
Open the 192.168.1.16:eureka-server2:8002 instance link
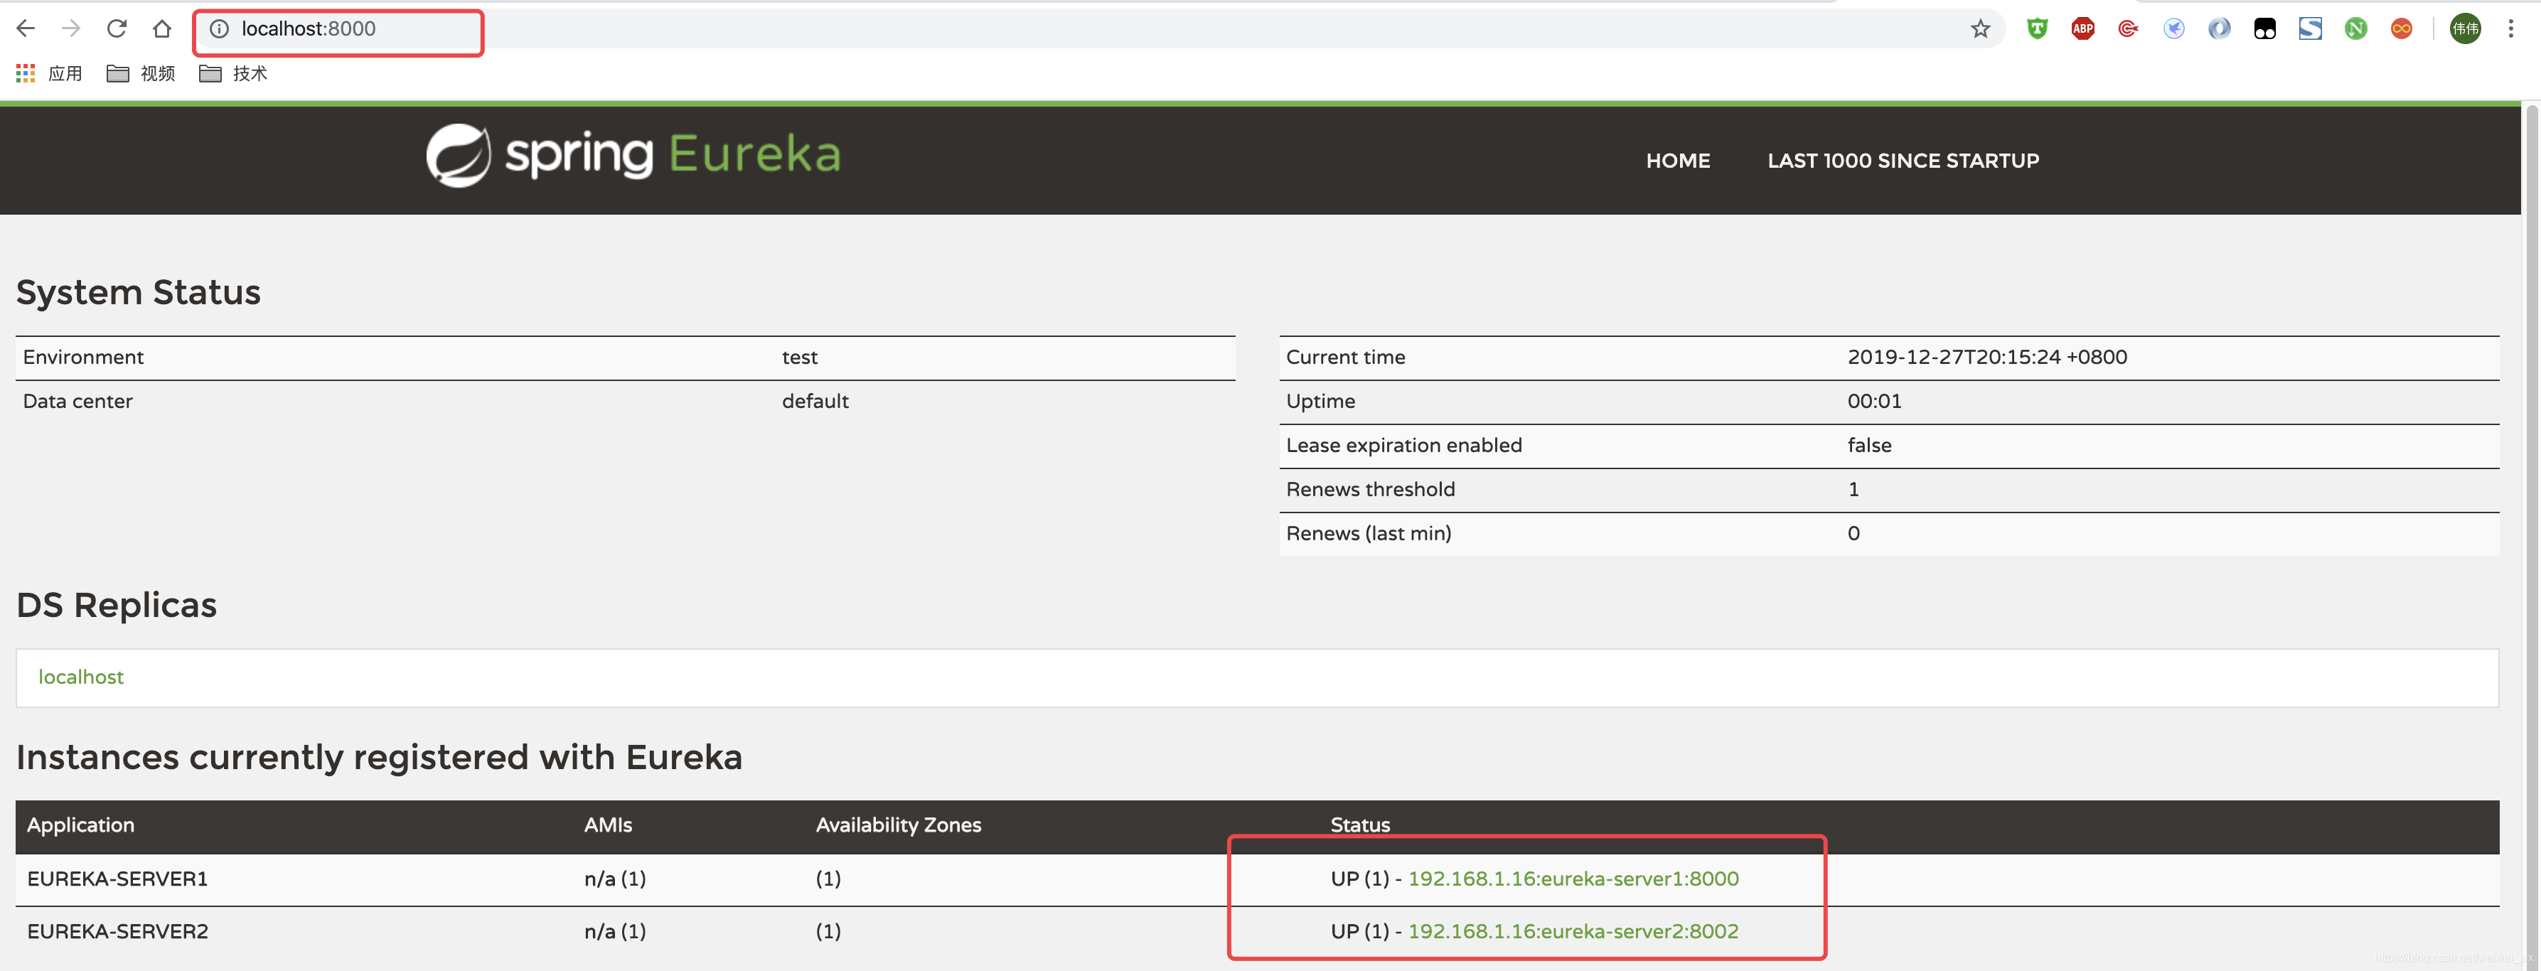[1573, 930]
